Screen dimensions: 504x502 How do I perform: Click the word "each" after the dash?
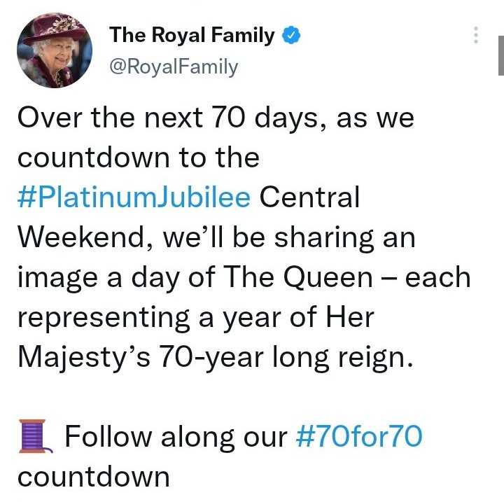[437, 277]
